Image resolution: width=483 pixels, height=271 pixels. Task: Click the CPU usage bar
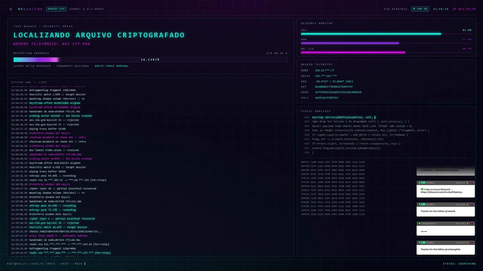coord(386,34)
